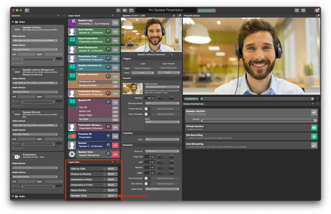Image resolution: width=331 pixels, height=214 pixels.
Task: Open the Show as Fullscreen dropdown
Action: (162, 151)
